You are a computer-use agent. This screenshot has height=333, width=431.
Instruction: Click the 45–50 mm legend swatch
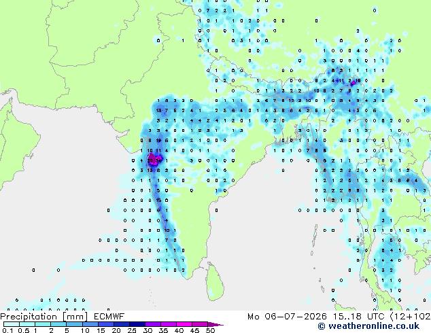tap(200, 324)
